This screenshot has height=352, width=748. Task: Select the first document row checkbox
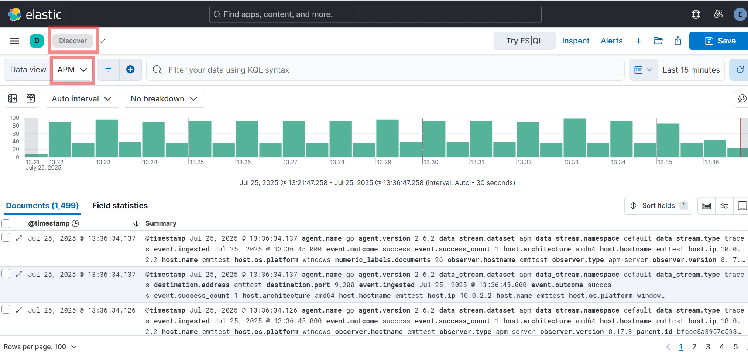coord(6,237)
